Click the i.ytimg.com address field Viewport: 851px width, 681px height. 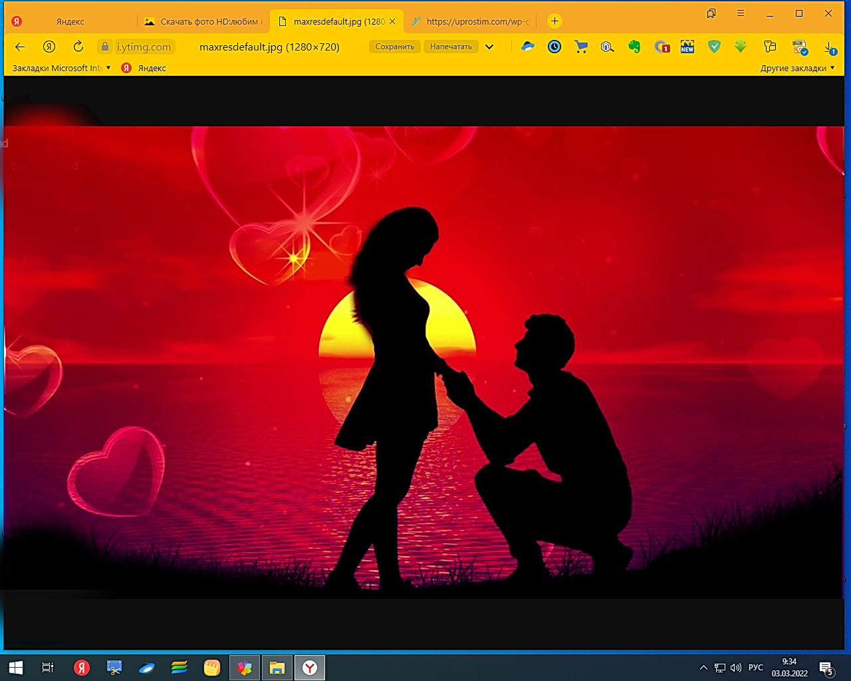tap(144, 47)
